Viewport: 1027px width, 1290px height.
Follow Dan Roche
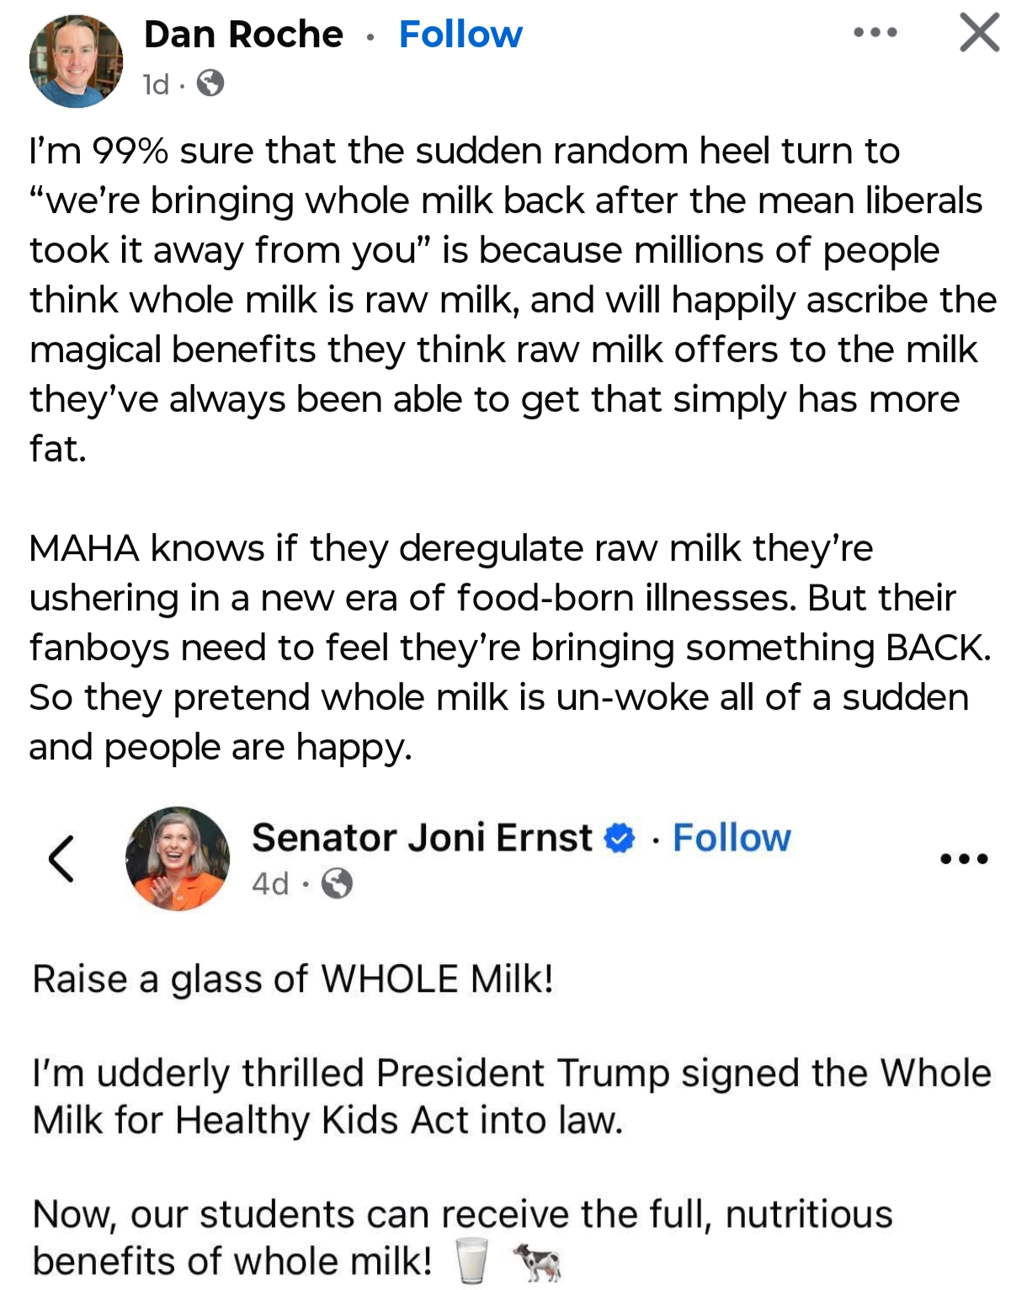[460, 35]
